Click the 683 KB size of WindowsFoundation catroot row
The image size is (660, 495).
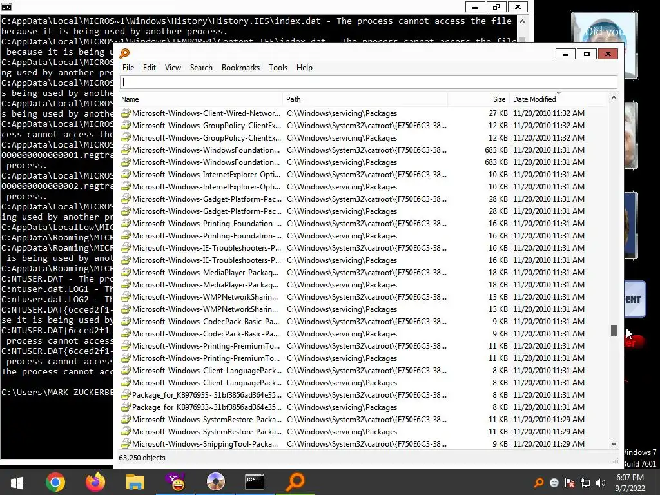coord(496,150)
